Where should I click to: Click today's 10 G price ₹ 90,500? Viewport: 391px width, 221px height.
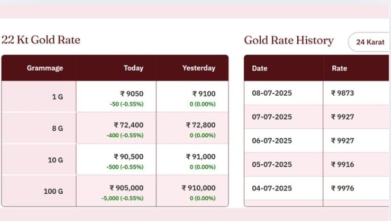tap(128, 157)
